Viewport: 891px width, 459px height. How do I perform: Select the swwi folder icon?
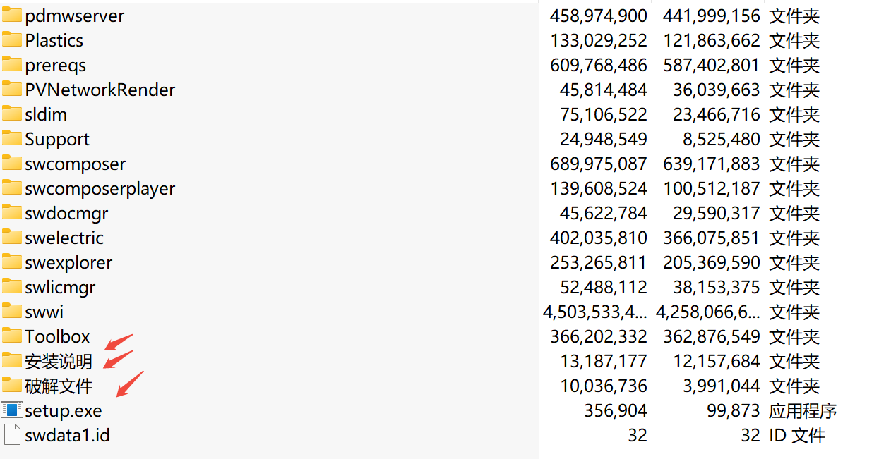click(11, 311)
